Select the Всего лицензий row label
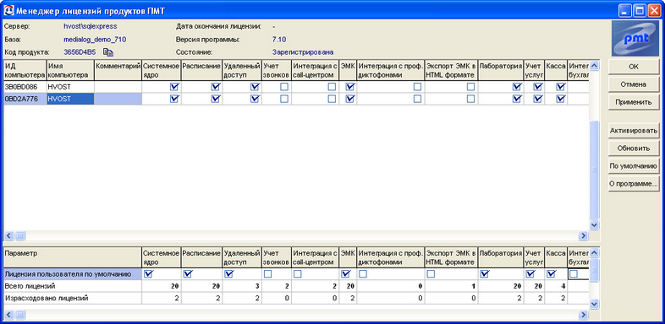 [x=73, y=286]
